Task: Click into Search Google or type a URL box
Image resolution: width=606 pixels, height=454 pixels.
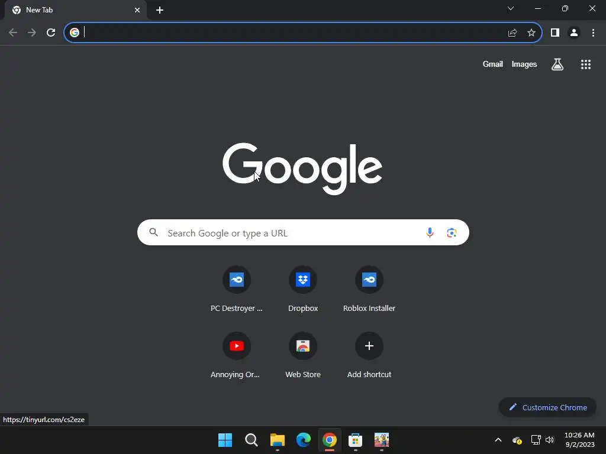Action: point(303,232)
